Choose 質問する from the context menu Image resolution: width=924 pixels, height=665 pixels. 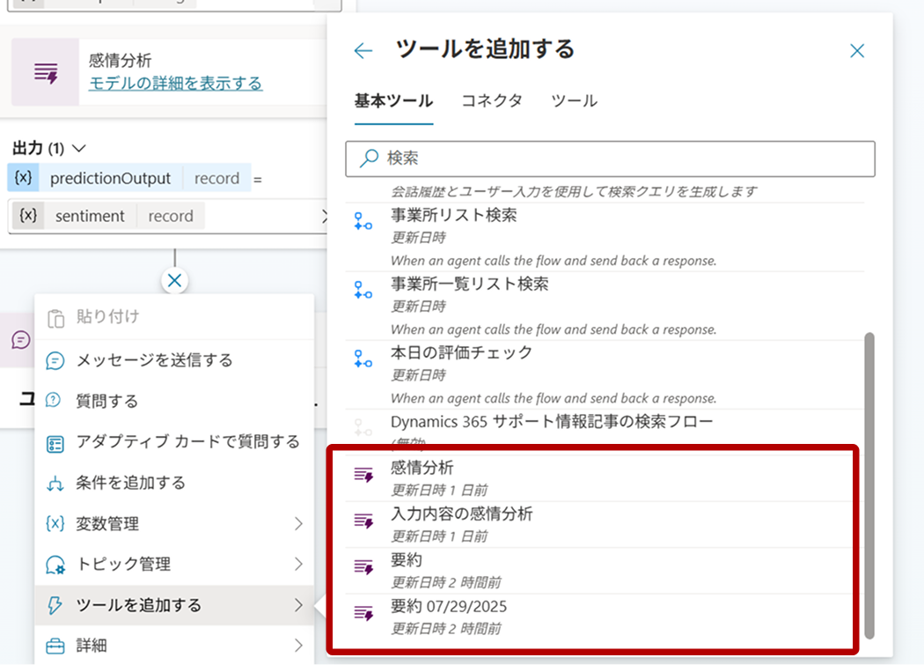coord(107,401)
